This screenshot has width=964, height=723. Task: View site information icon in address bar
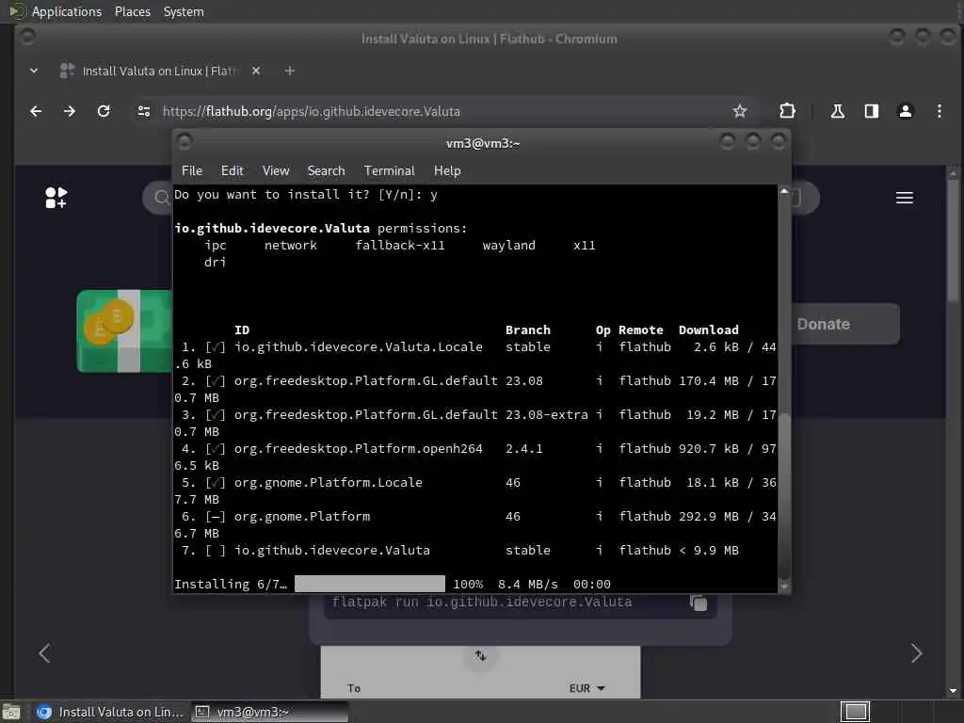pos(144,111)
